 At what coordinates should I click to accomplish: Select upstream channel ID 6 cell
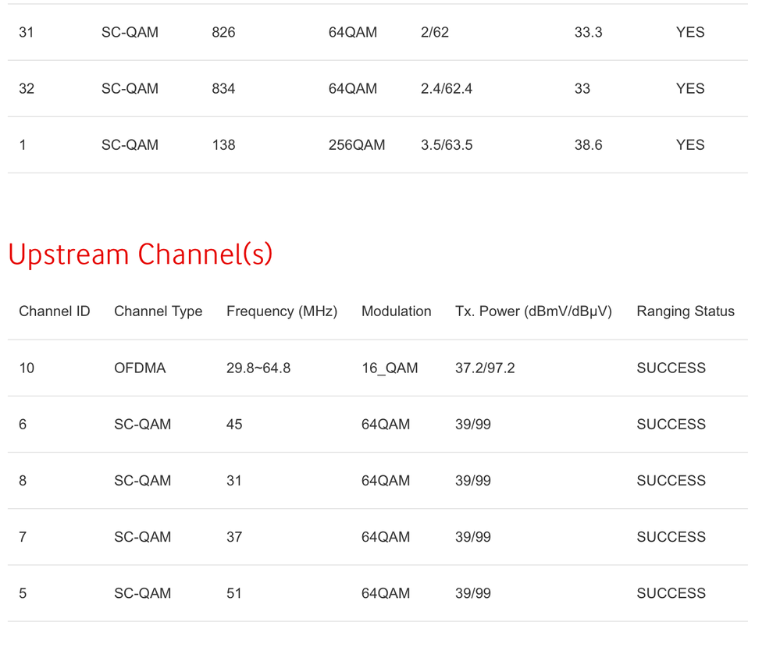point(23,425)
